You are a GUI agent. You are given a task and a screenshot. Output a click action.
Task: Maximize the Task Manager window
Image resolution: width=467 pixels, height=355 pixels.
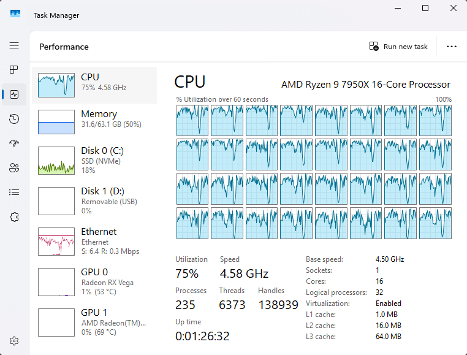425,9
